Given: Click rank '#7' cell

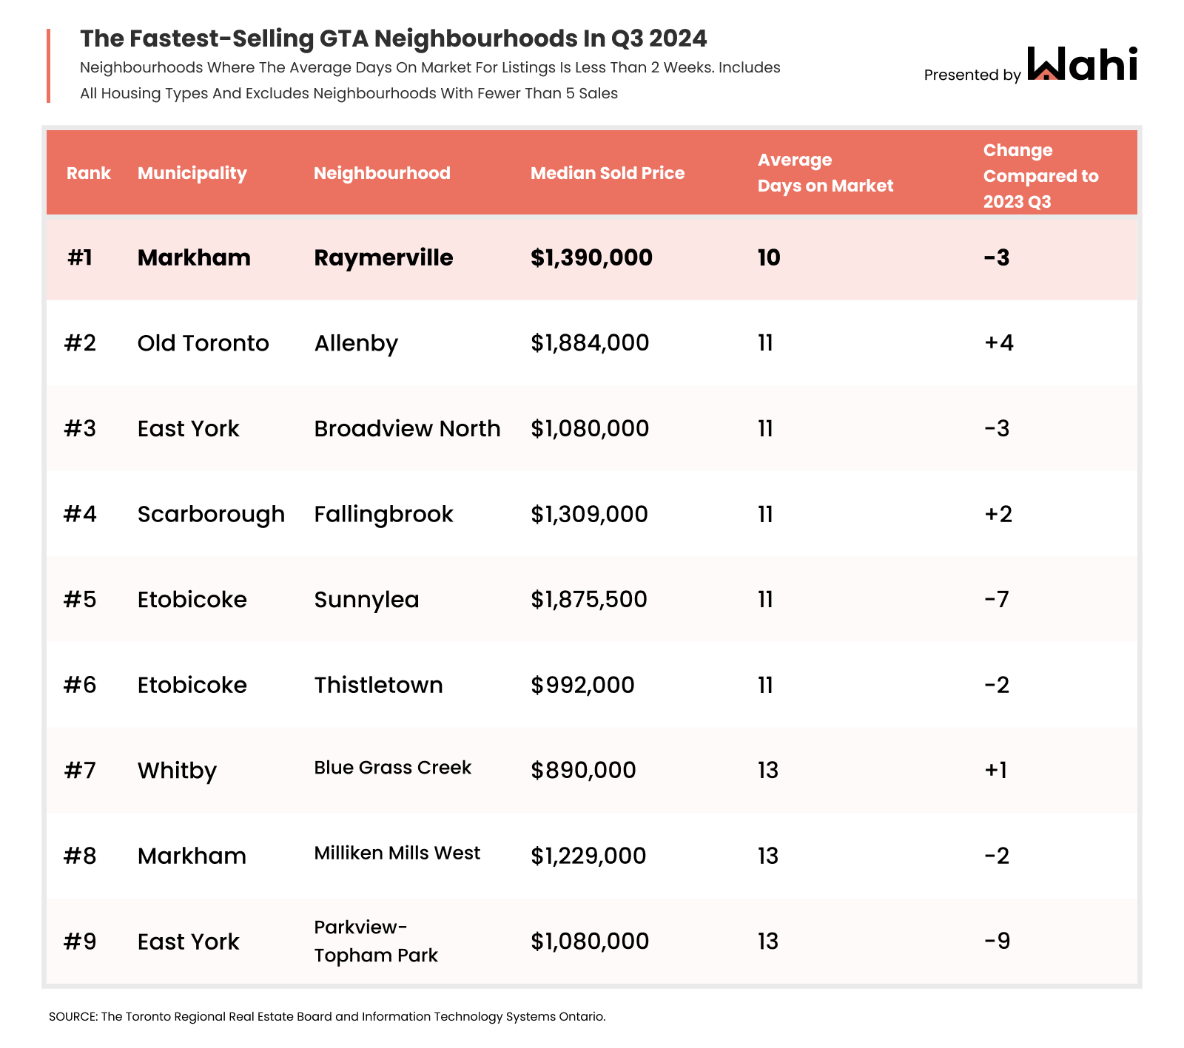Looking at the screenshot, I should tap(80, 770).
